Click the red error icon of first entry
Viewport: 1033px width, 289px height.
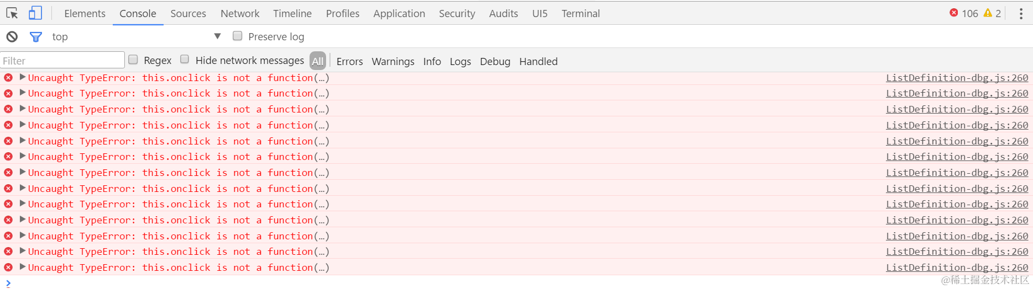[8, 78]
